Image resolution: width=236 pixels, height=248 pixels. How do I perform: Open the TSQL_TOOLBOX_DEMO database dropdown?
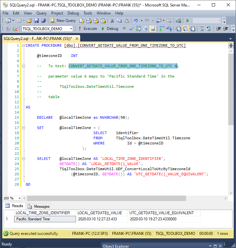click(71, 29)
